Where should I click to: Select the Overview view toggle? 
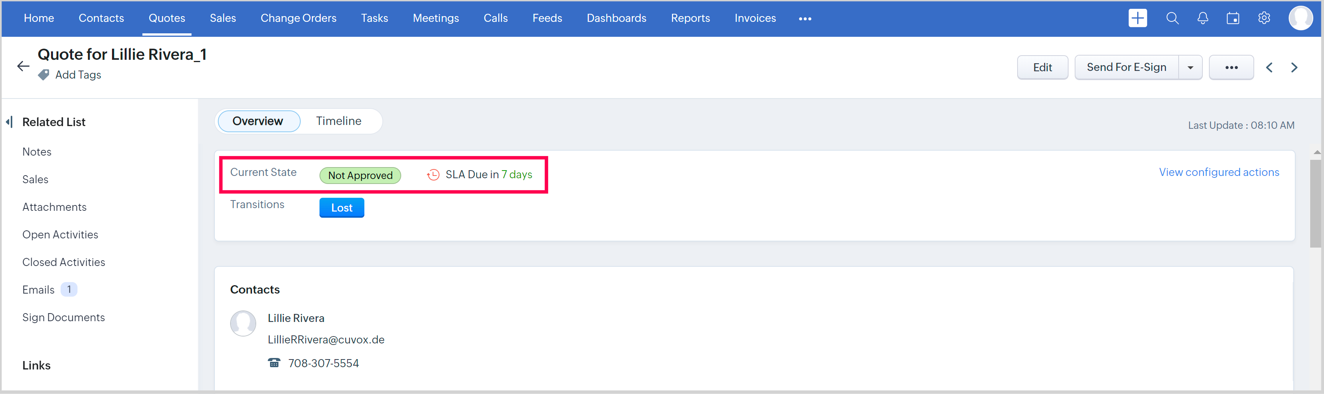(258, 121)
